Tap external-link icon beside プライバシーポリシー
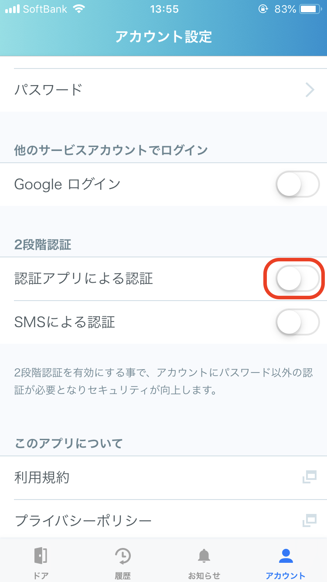The height and width of the screenshot is (582, 327). (309, 520)
